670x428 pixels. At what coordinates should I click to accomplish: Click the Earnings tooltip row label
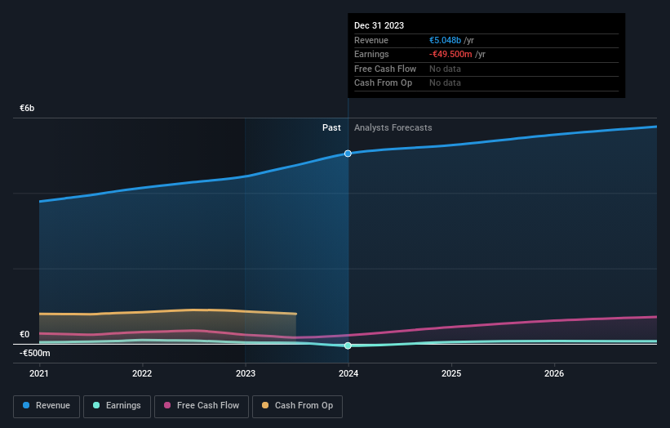pos(371,54)
